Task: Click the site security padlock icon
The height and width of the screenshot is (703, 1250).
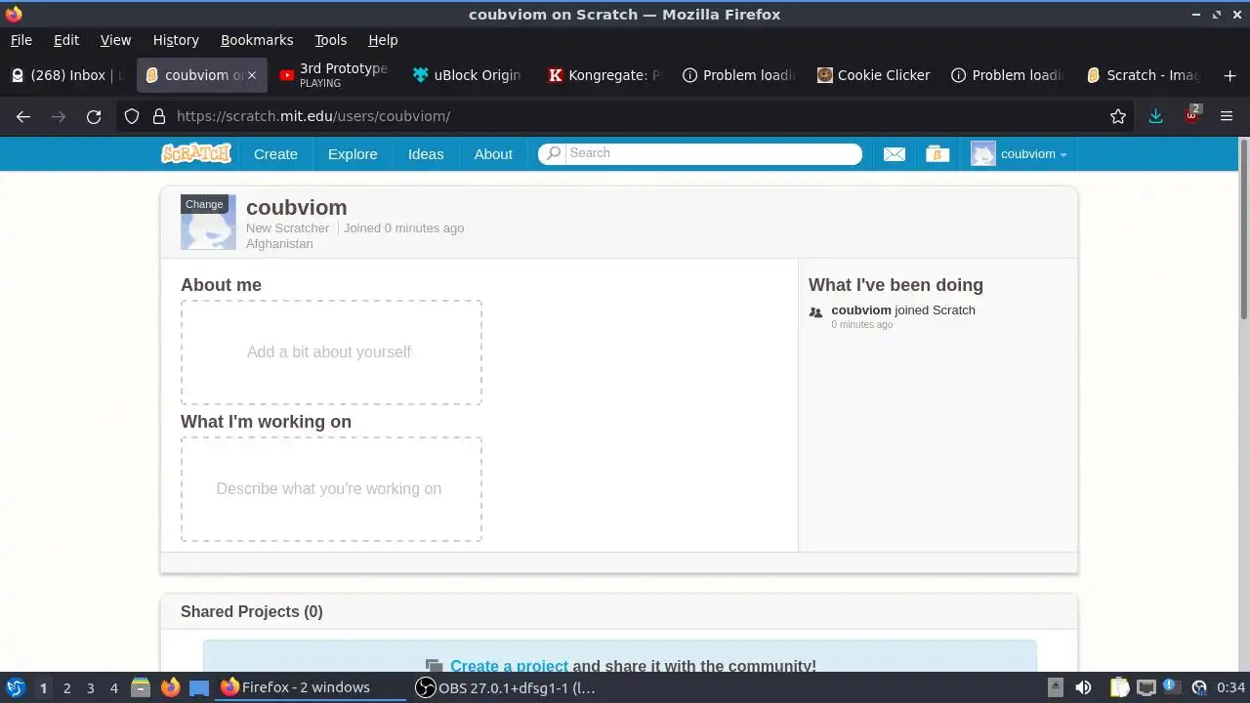Action: (159, 116)
